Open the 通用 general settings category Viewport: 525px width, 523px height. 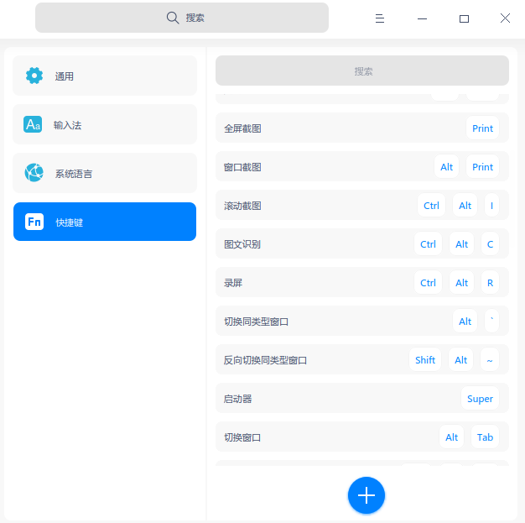click(105, 76)
